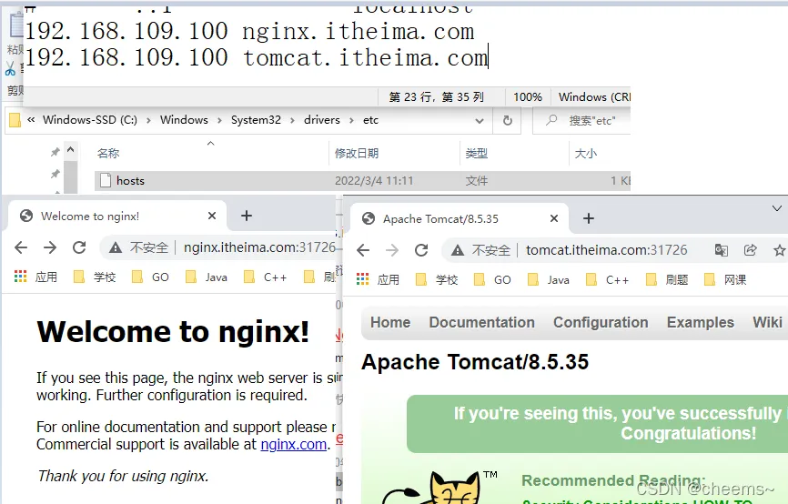Click 100% zoom level in Notepad status bar
Viewport: 788px width, 504px height.
[x=527, y=97]
